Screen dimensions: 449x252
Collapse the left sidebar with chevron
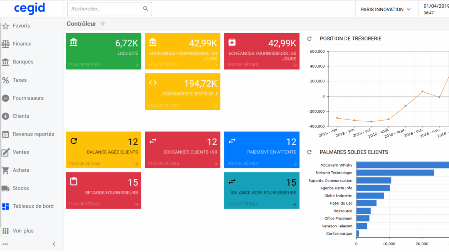click(54, 244)
